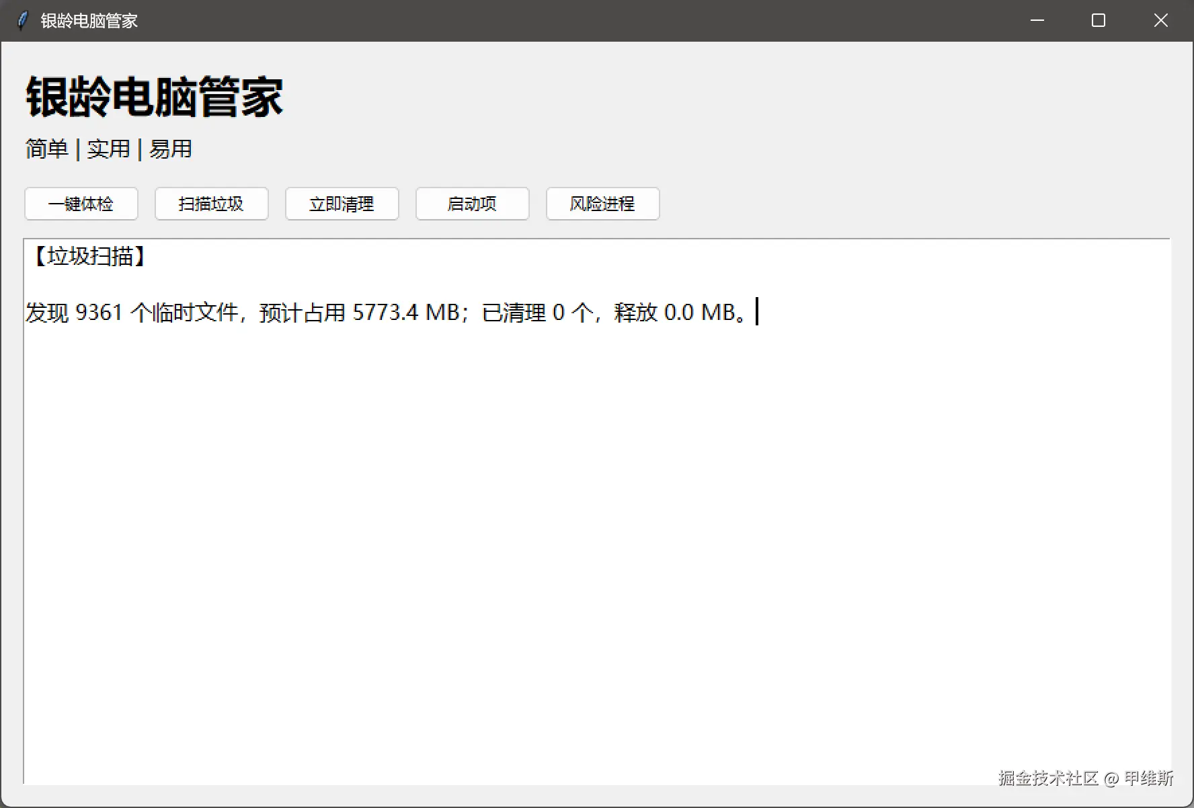Maximize the 银龄电脑管家 window
The height and width of the screenshot is (808, 1194).
click(x=1099, y=20)
